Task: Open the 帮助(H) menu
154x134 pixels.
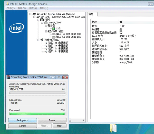Action: click(x=44, y=8)
